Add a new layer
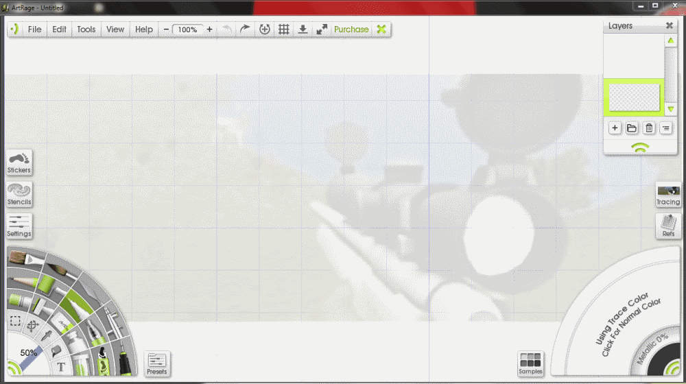The height and width of the screenshot is (384, 686). [615, 128]
